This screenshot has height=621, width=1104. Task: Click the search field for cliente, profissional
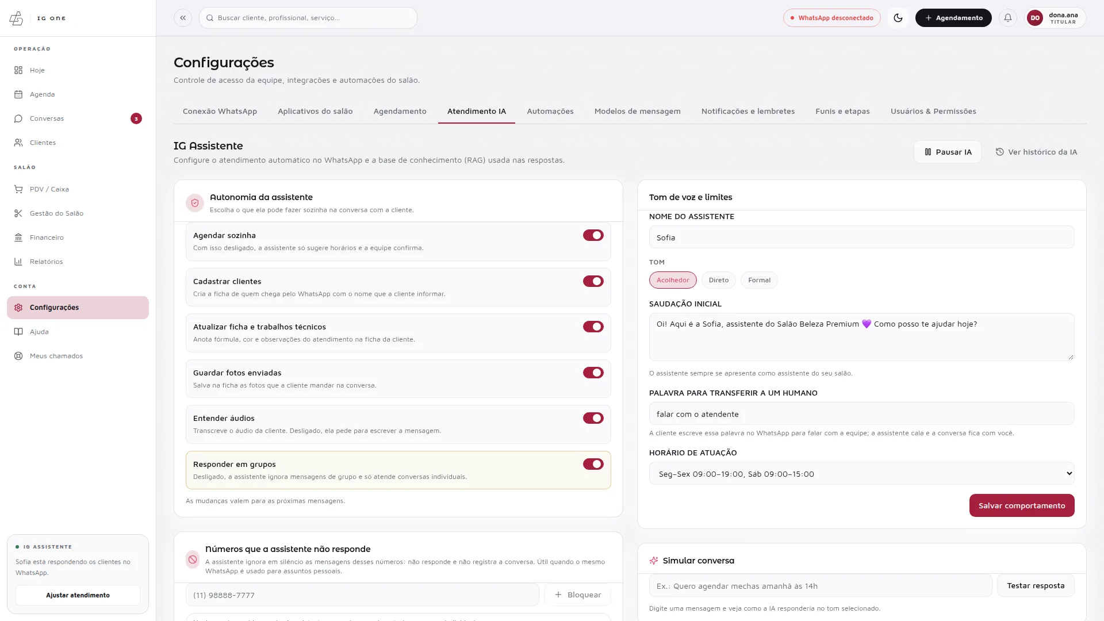click(308, 18)
